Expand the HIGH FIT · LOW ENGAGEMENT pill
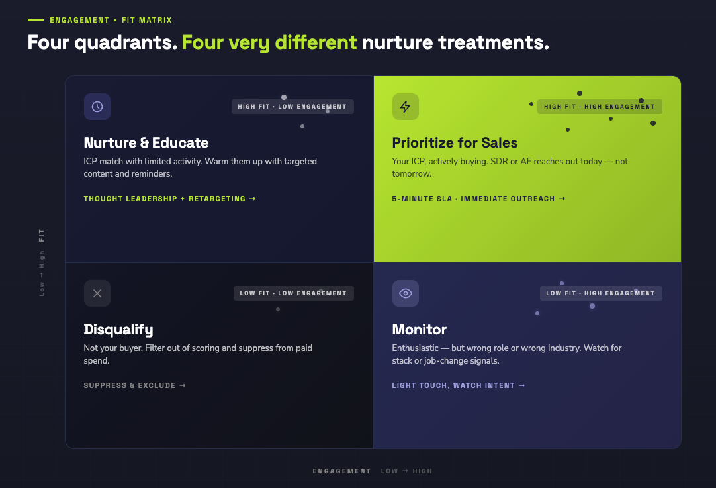Image resolution: width=716 pixels, height=488 pixels. [x=292, y=106]
